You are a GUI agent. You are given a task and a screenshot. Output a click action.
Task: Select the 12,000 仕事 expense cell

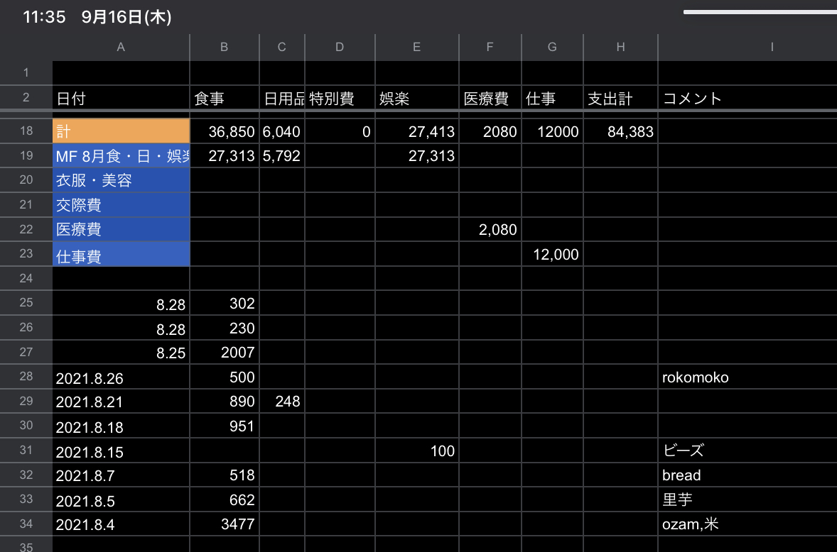click(552, 253)
